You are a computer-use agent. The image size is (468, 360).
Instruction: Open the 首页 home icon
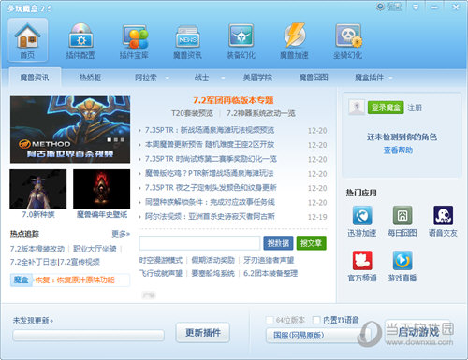[x=28, y=40]
